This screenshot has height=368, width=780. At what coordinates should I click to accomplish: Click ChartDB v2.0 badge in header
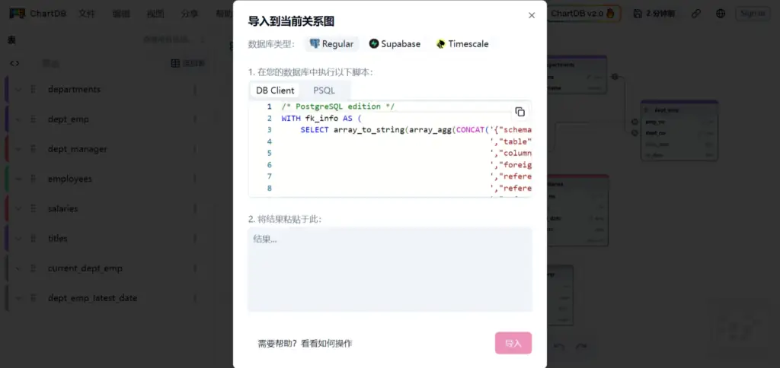tap(583, 14)
